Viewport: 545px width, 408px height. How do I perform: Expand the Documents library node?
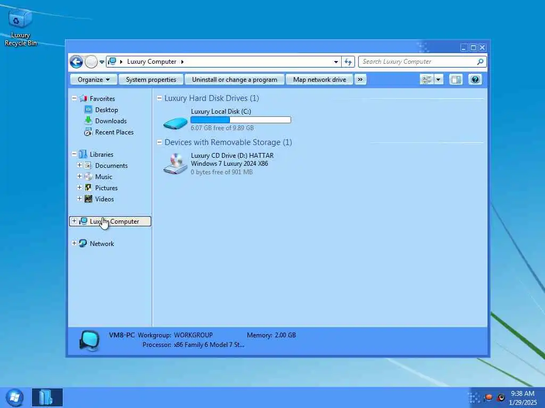click(x=80, y=165)
